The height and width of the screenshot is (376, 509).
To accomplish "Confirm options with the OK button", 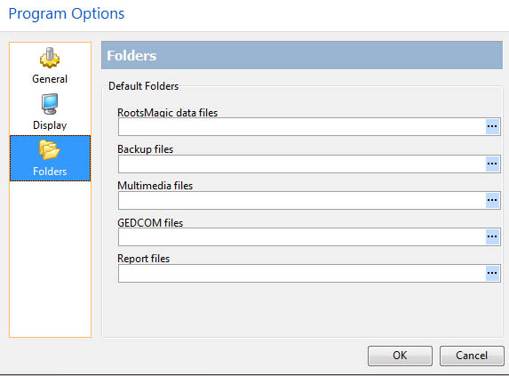I will coord(400,356).
